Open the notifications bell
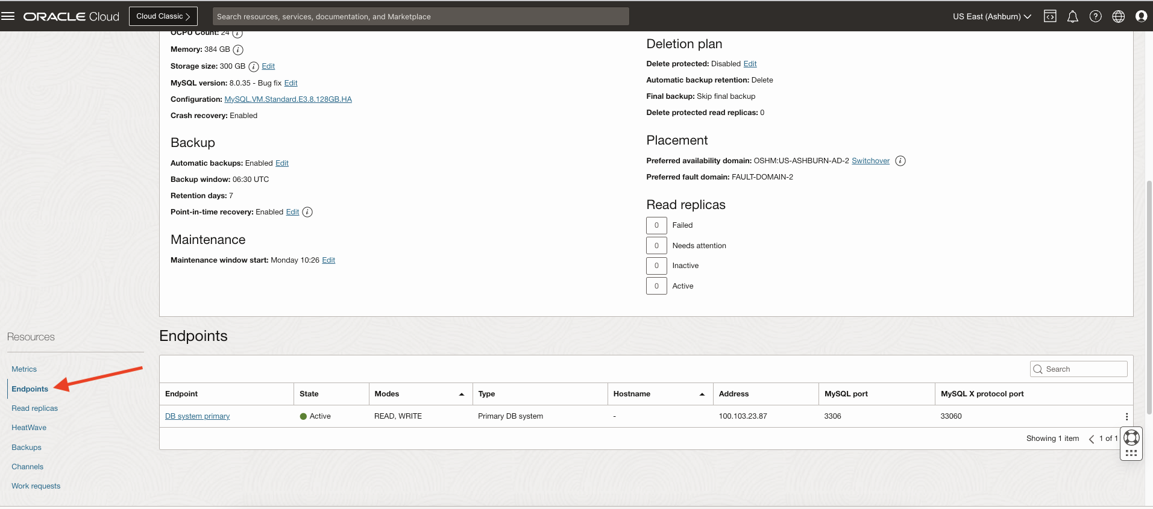This screenshot has height=509, width=1153. (1073, 16)
